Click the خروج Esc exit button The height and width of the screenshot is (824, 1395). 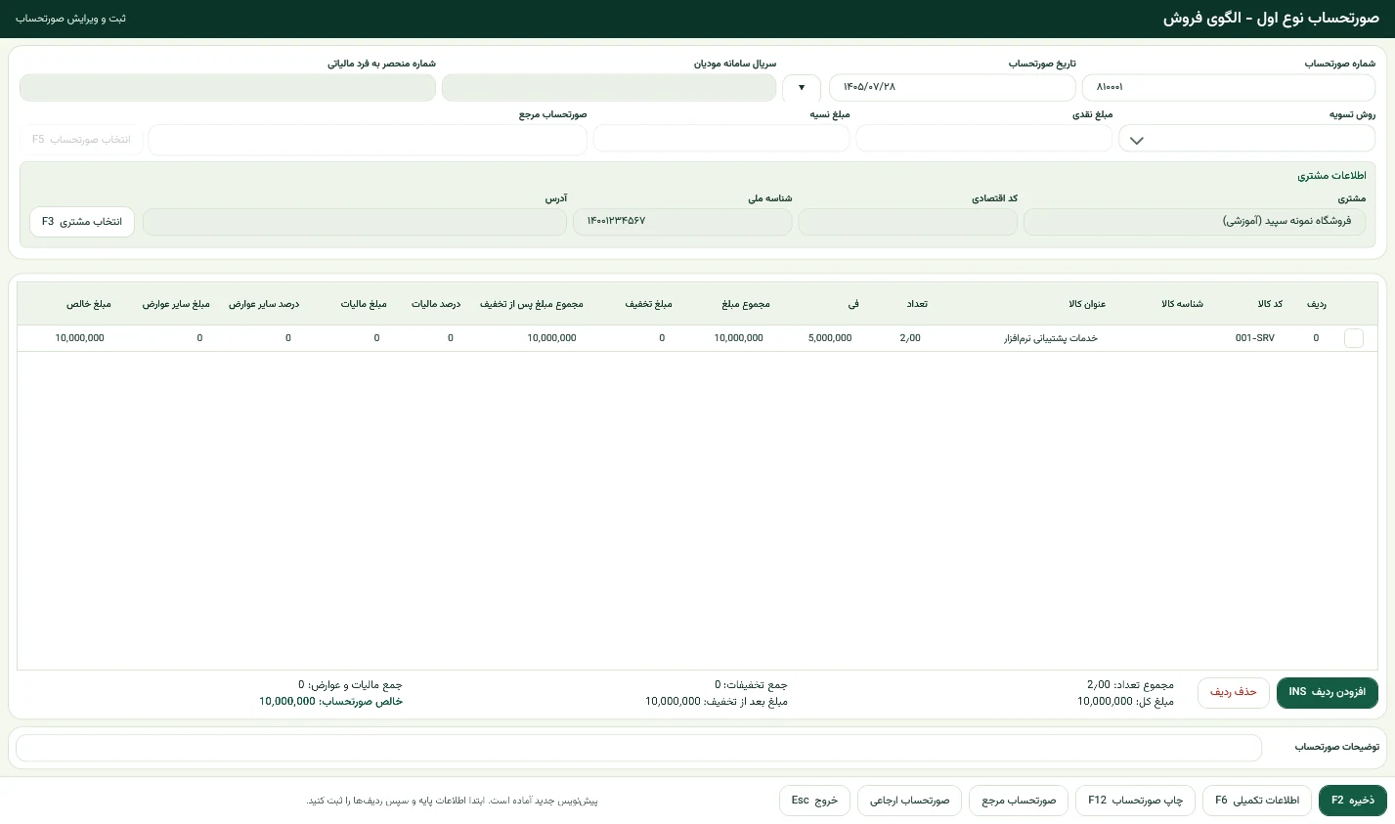814,801
